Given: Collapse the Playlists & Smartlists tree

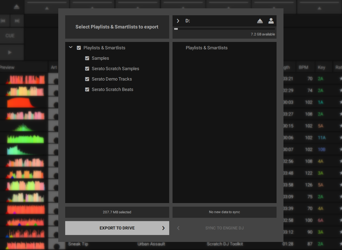Looking at the screenshot, I should (x=71, y=47).
